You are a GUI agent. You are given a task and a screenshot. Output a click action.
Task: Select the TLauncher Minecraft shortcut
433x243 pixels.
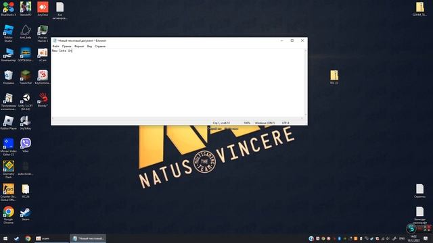26,77
